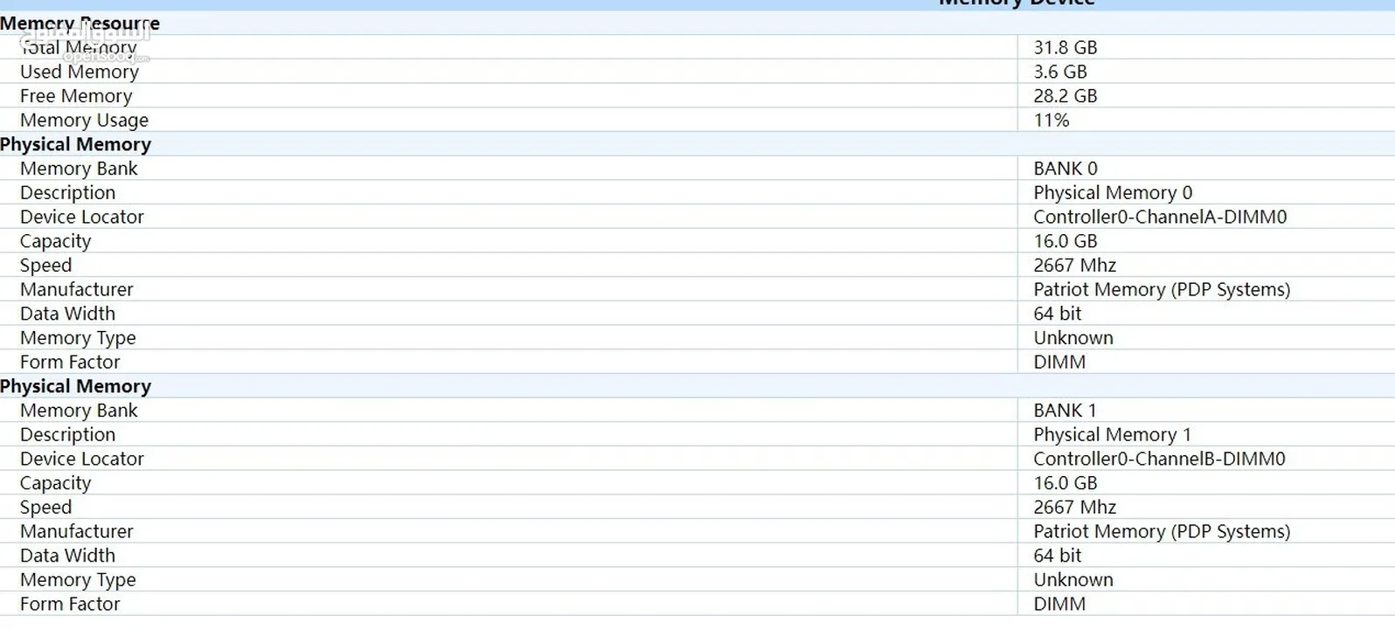Image resolution: width=1395 pixels, height=629 pixels.
Task: Click the Speed label in BANK 1 section
Action: pos(45,508)
